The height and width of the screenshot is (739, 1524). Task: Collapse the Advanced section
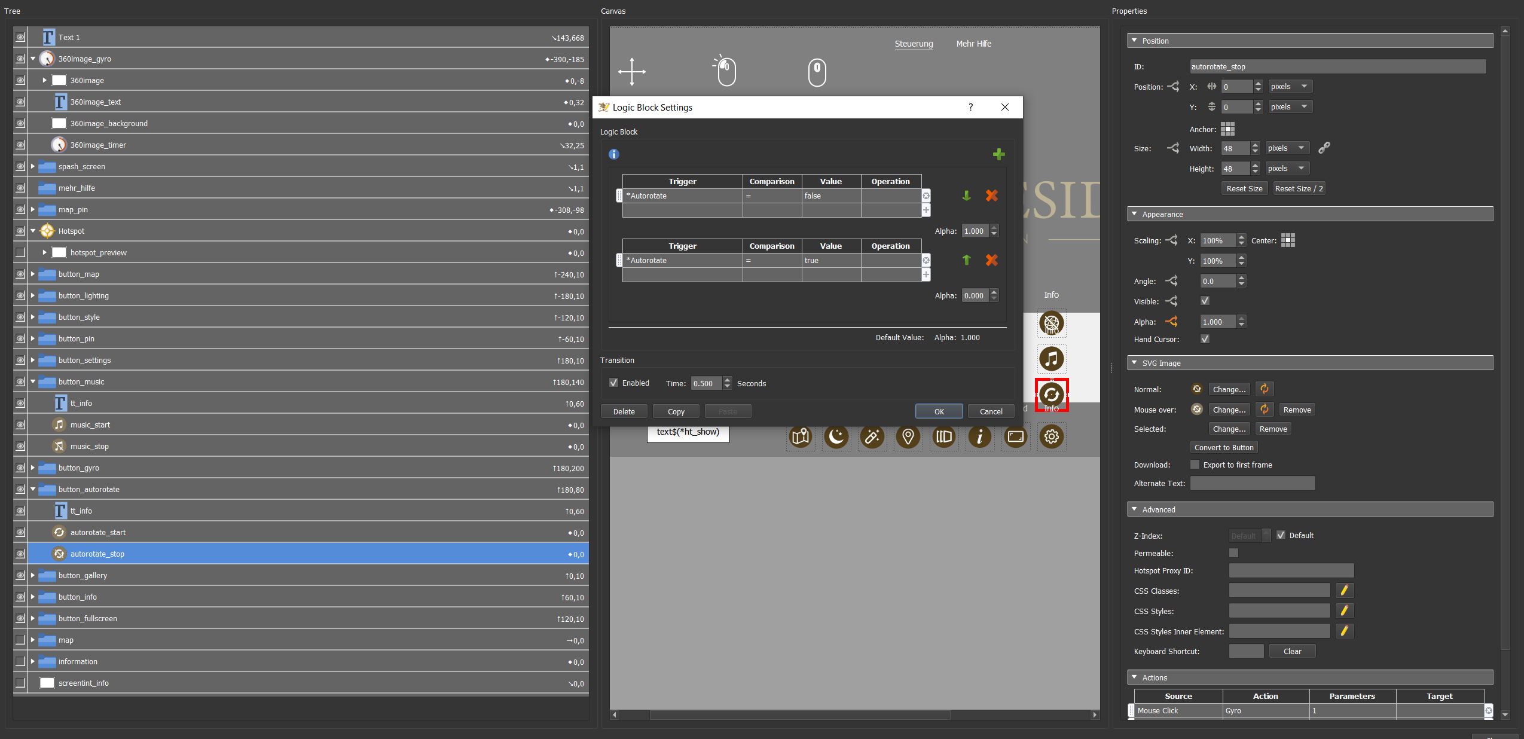[x=1134, y=509]
